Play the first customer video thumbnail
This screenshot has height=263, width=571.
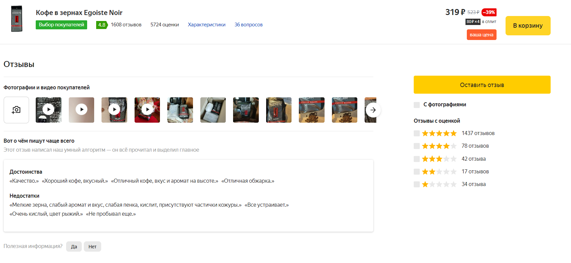48,110
